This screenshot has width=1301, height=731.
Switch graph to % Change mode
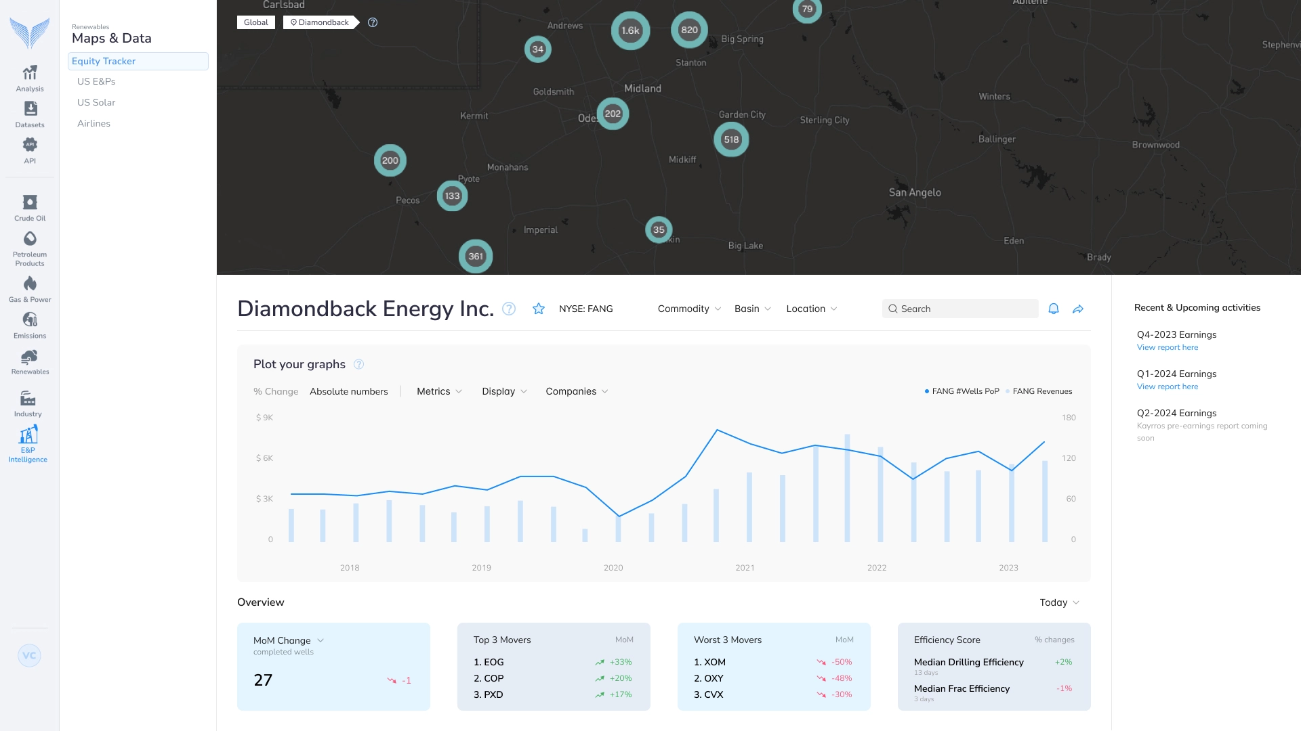point(276,391)
